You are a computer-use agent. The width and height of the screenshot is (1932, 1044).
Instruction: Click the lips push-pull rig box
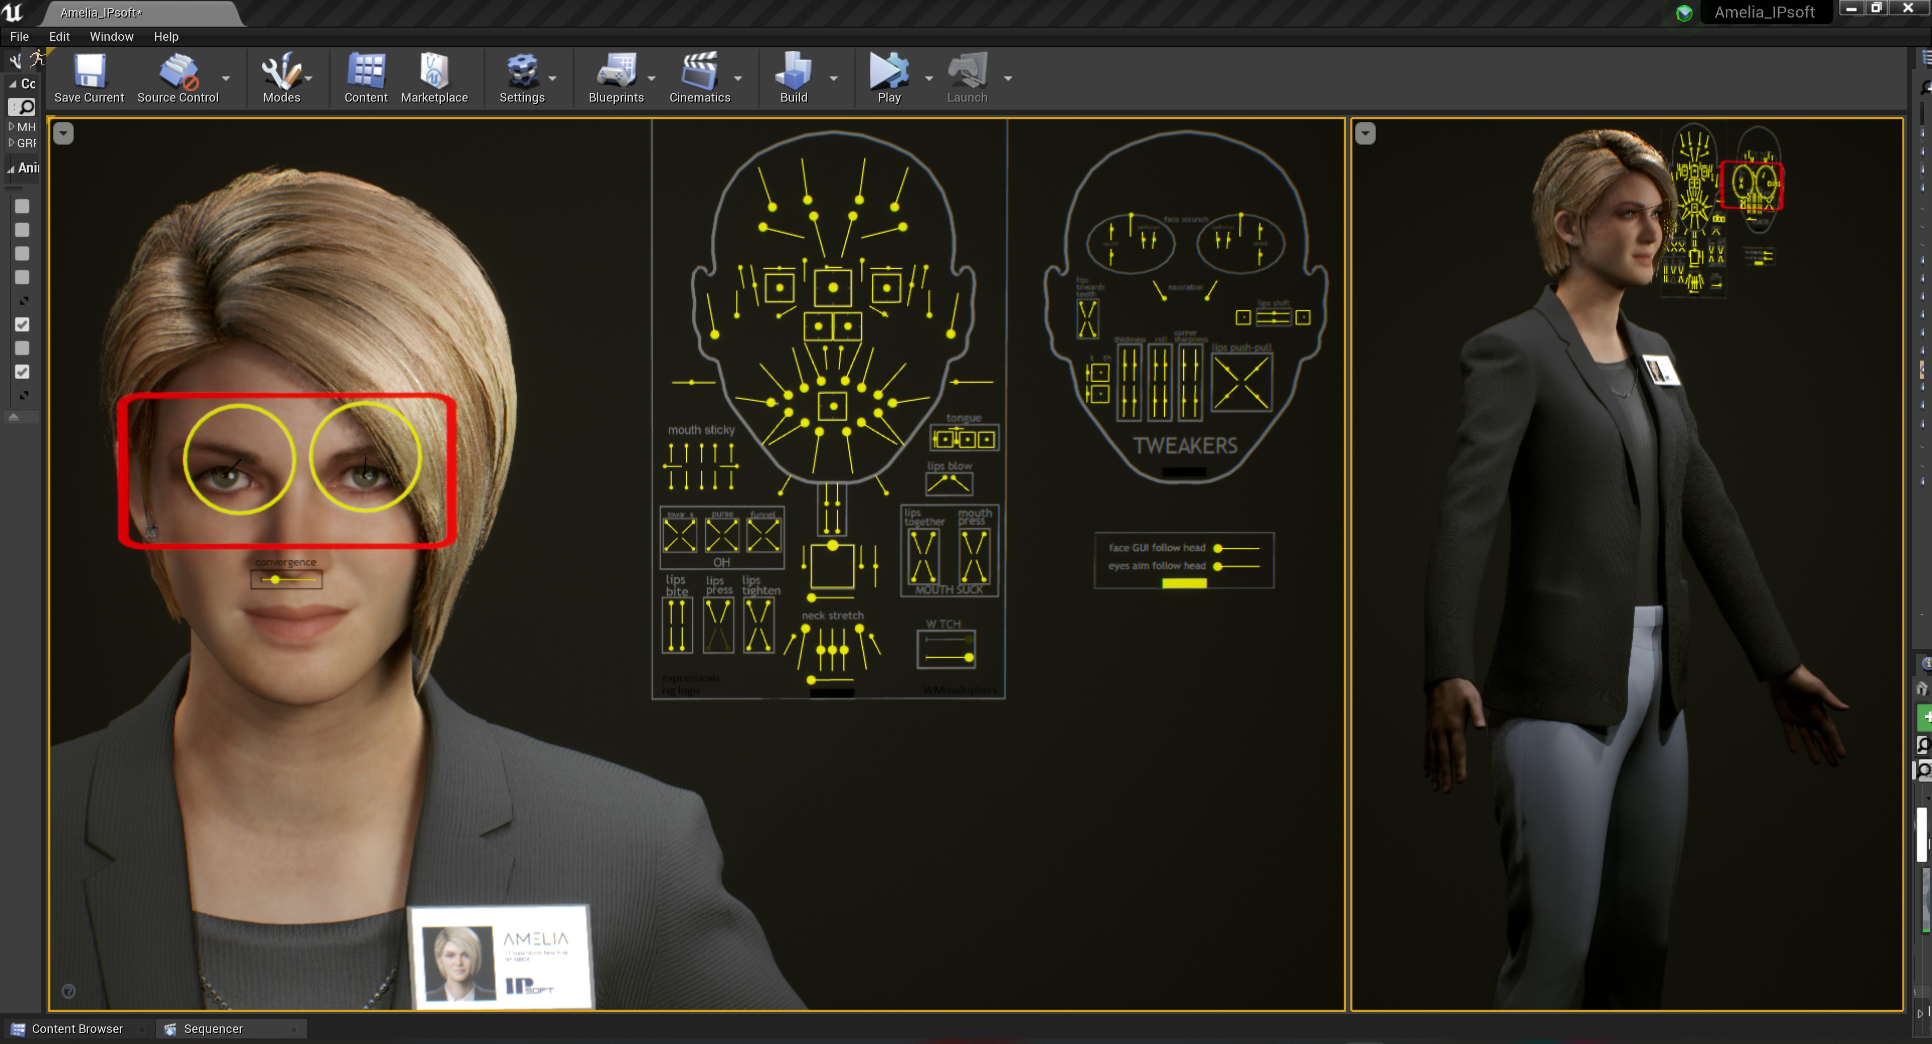tap(1241, 383)
